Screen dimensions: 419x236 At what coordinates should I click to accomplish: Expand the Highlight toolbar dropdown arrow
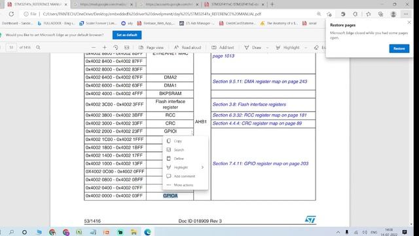tap(306, 48)
